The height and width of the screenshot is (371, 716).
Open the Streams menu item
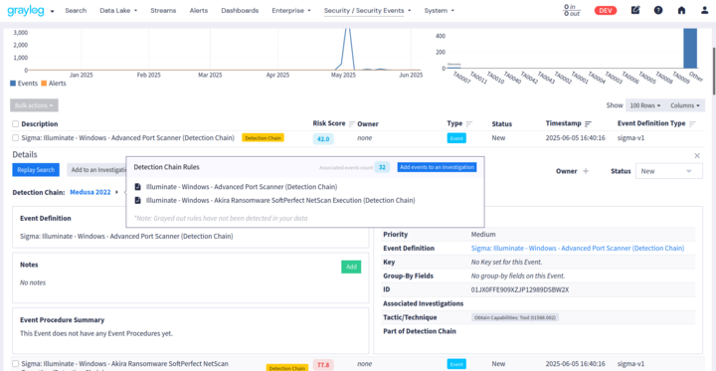163,11
